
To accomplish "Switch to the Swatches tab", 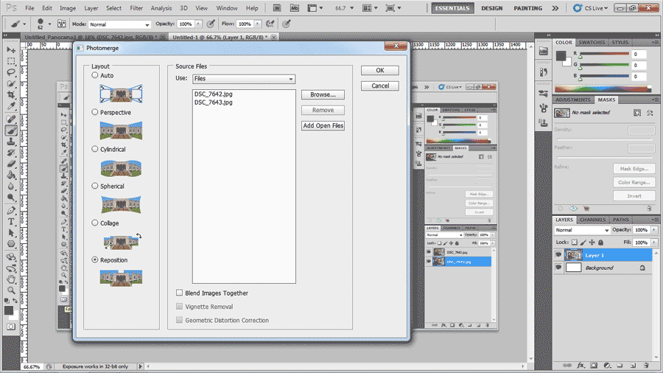I will coord(592,42).
